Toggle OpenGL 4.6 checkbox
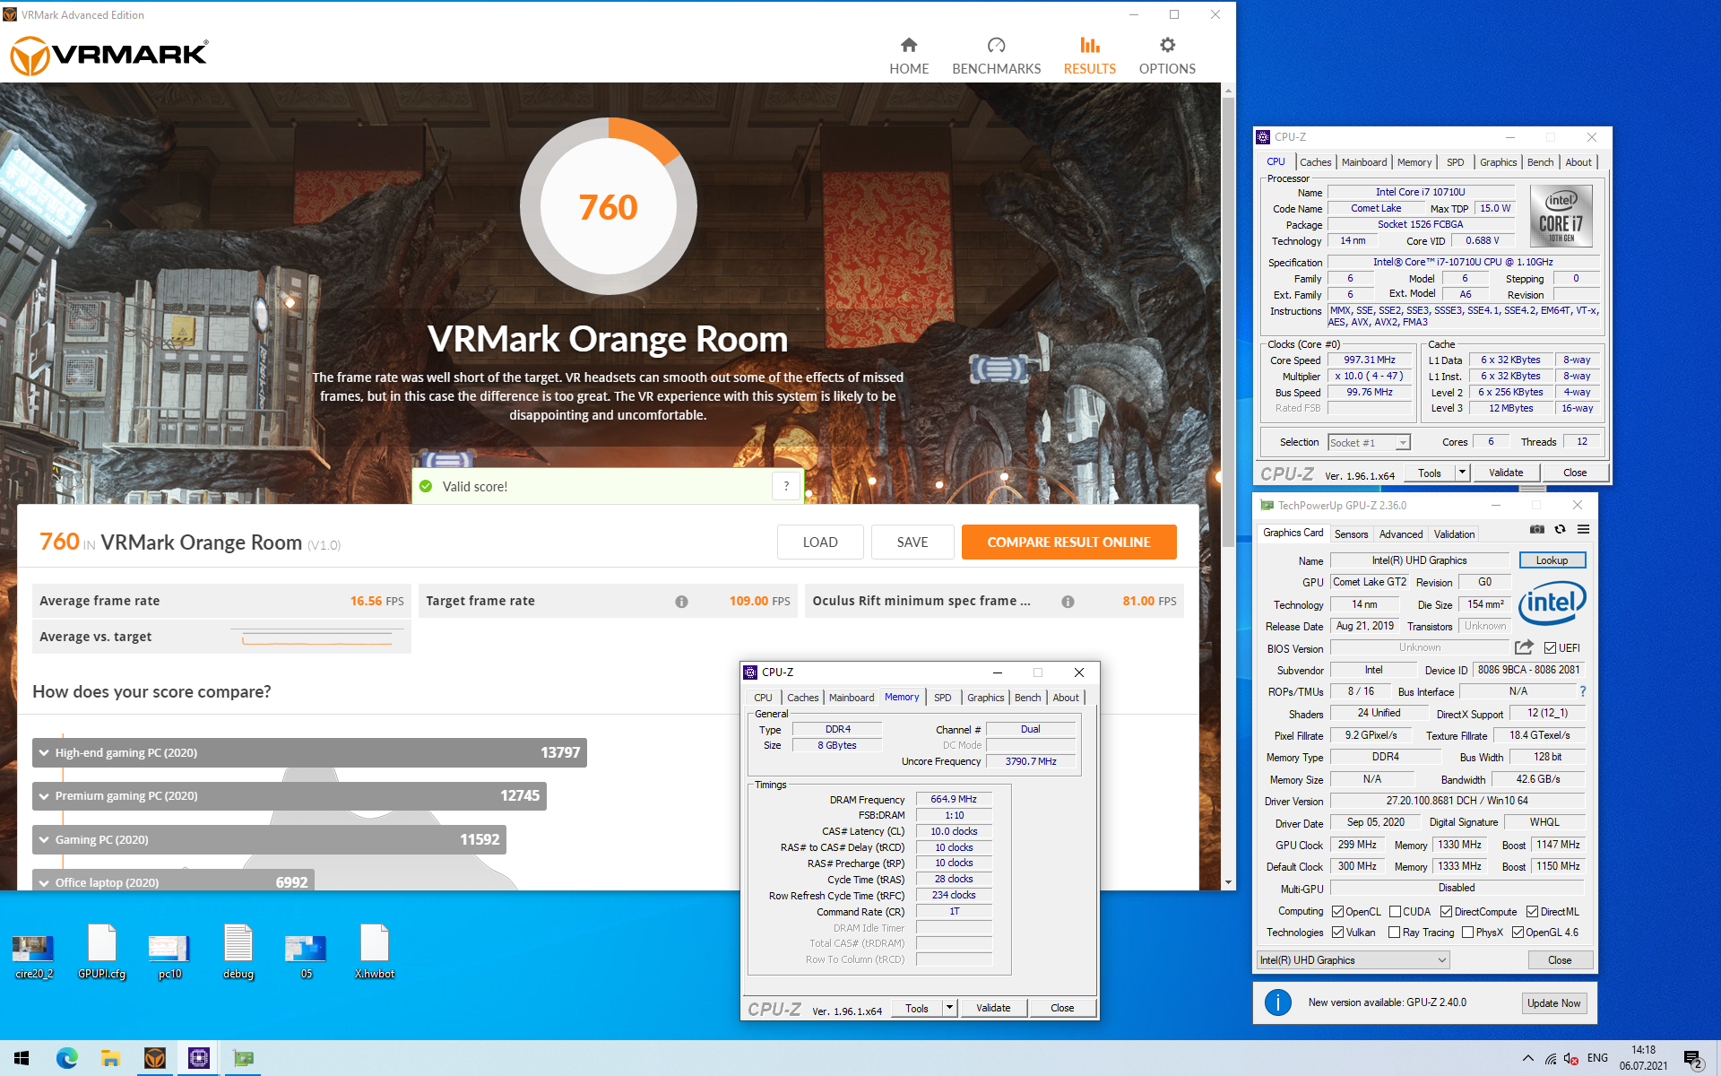Screen dimensions: 1721x1076 point(1518,933)
